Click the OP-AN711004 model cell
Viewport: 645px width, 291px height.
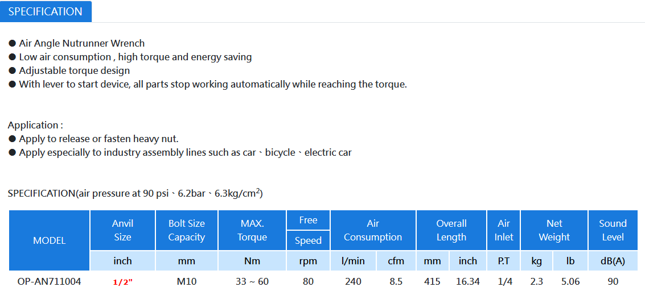click(x=50, y=281)
